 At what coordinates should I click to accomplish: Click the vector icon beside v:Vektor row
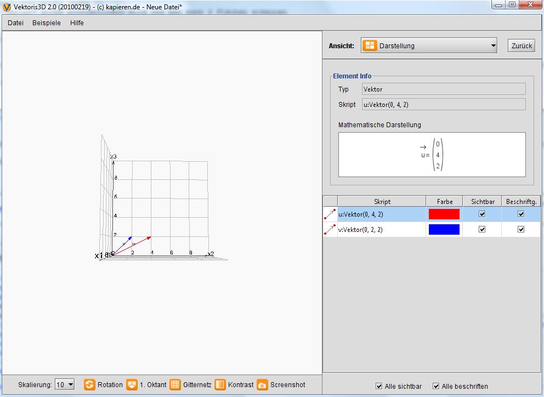coord(330,230)
